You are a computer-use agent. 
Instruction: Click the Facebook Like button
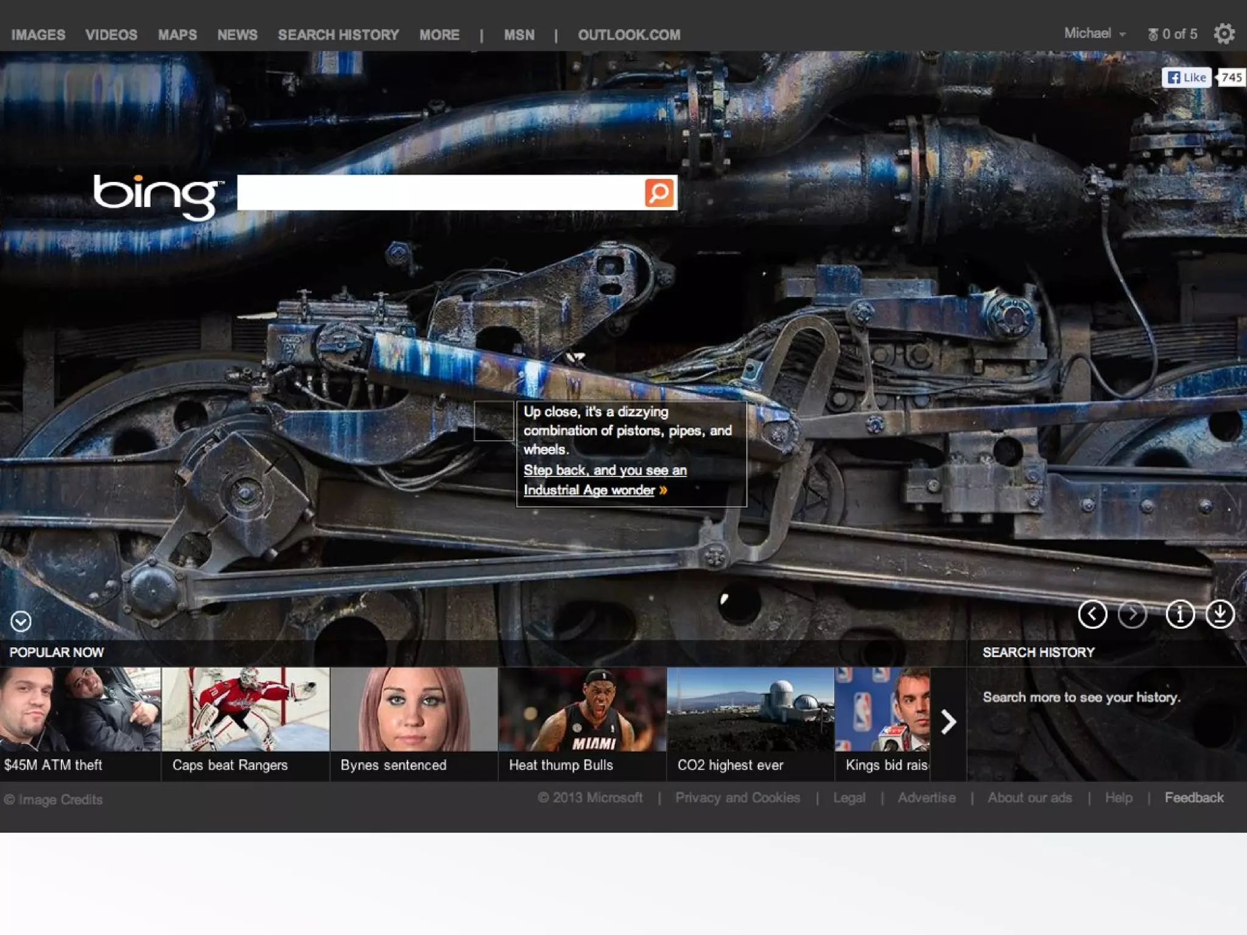point(1186,77)
